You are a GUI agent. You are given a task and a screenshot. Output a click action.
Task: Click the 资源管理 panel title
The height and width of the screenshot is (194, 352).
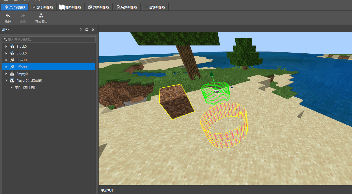(x=107, y=191)
